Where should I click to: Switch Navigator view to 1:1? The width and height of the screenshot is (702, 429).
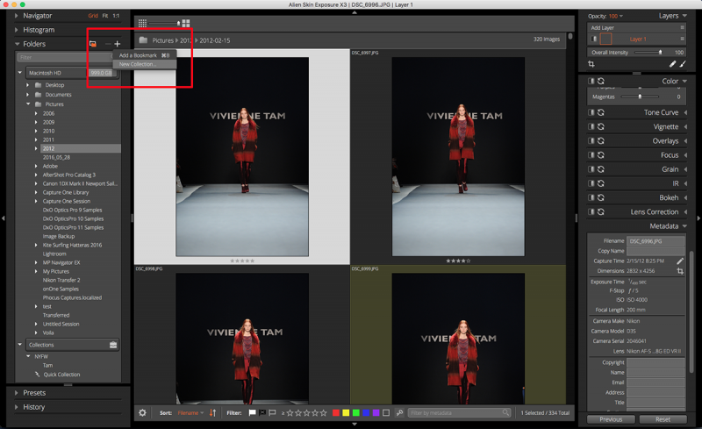(x=116, y=16)
